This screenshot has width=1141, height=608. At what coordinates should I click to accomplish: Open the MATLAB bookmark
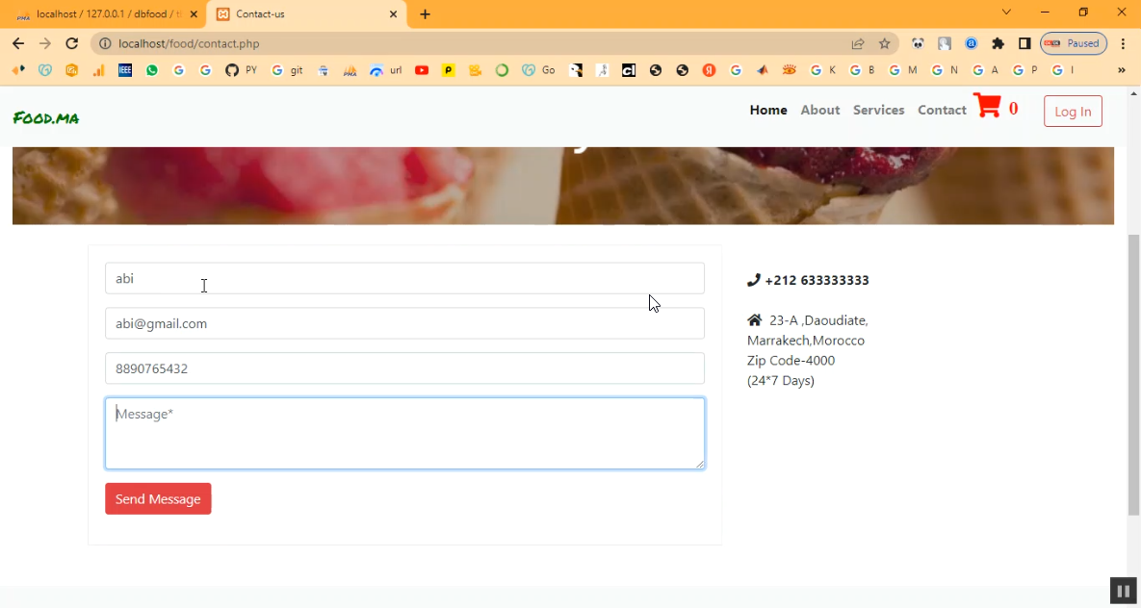tap(763, 70)
